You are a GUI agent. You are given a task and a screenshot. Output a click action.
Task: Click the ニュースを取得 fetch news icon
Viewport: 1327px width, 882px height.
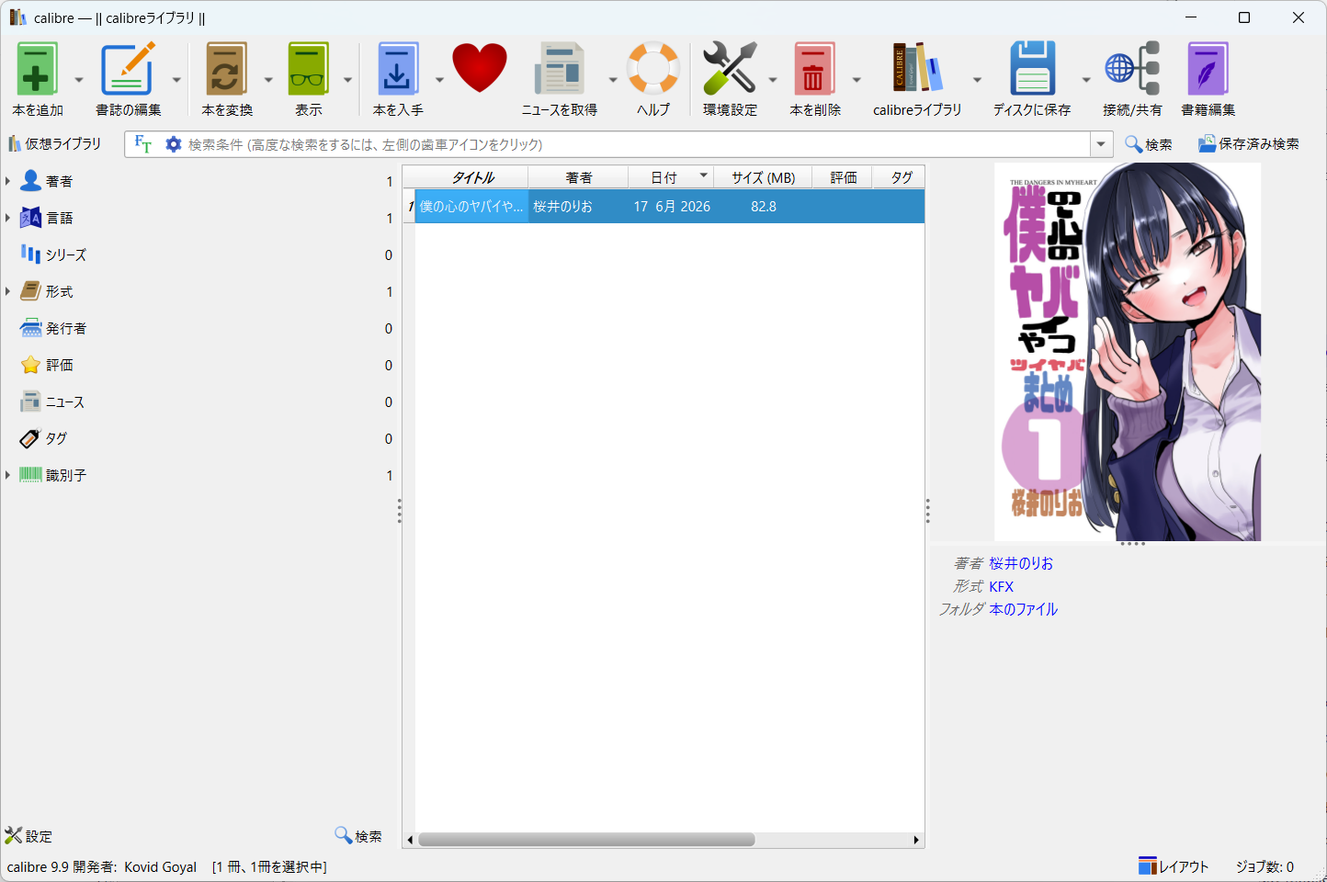coord(560,70)
